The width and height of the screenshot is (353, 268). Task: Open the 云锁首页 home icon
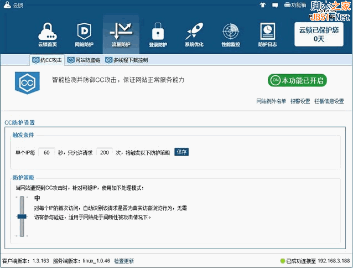click(x=48, y=33)
